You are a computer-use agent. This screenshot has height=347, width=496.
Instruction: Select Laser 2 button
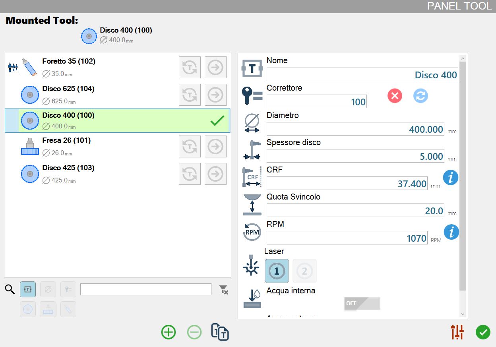(304, 271)
